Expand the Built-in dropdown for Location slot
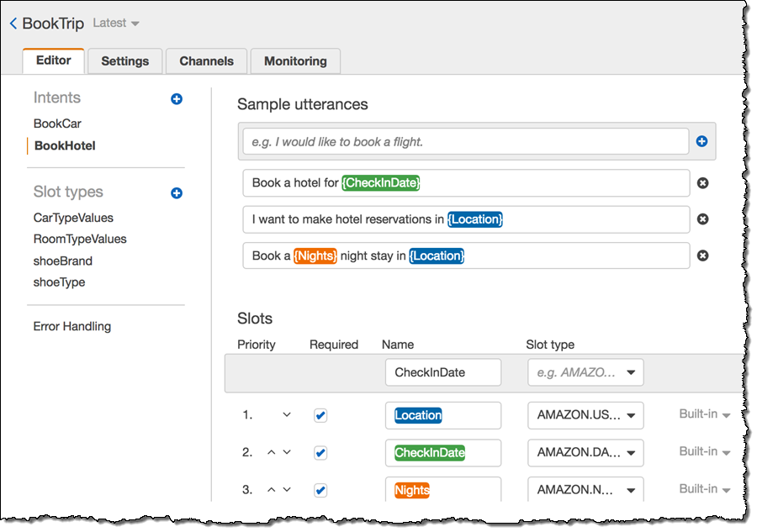 pyautogui.click(x=704, y=414)
